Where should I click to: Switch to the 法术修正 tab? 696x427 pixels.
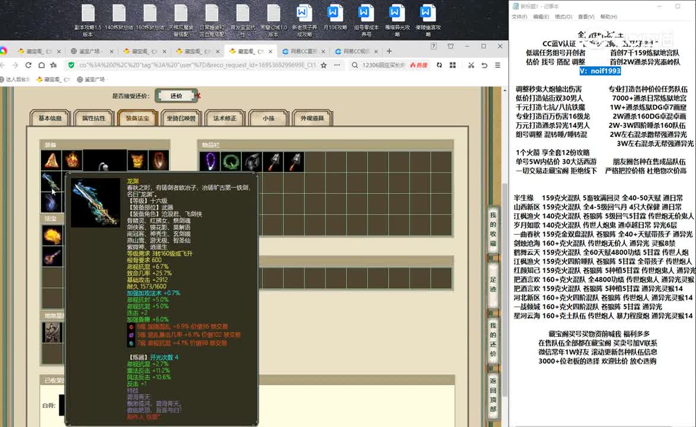coord(225,119)
